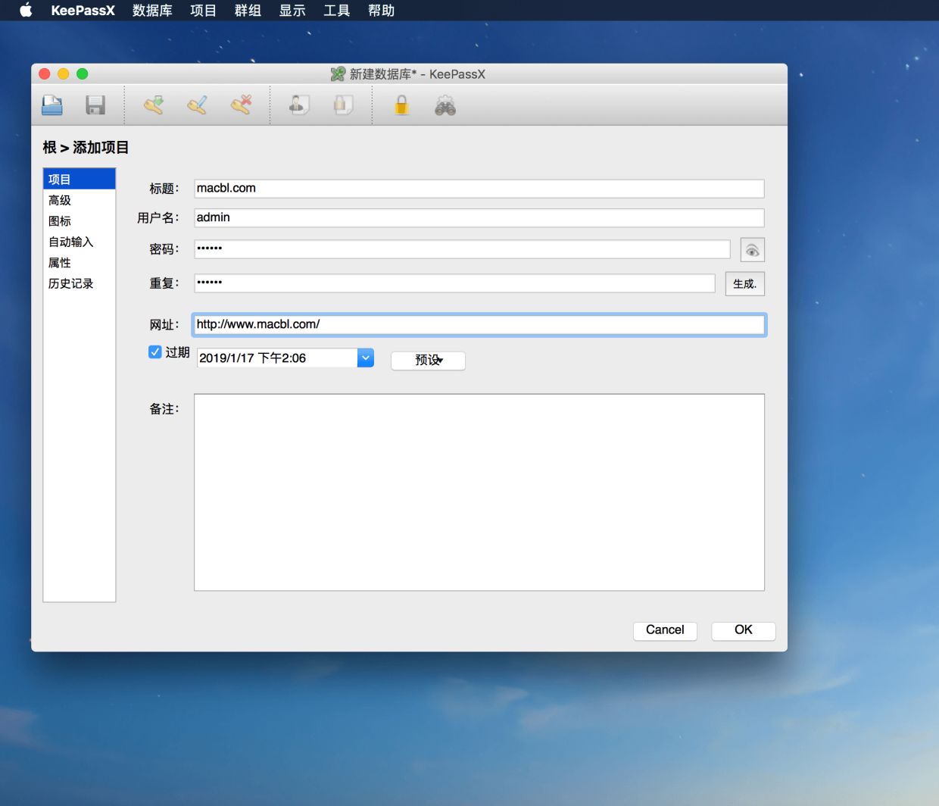The image size is (939, 806).
Task: Open the 群组 menu in menu bar
Action: [248, 11]
